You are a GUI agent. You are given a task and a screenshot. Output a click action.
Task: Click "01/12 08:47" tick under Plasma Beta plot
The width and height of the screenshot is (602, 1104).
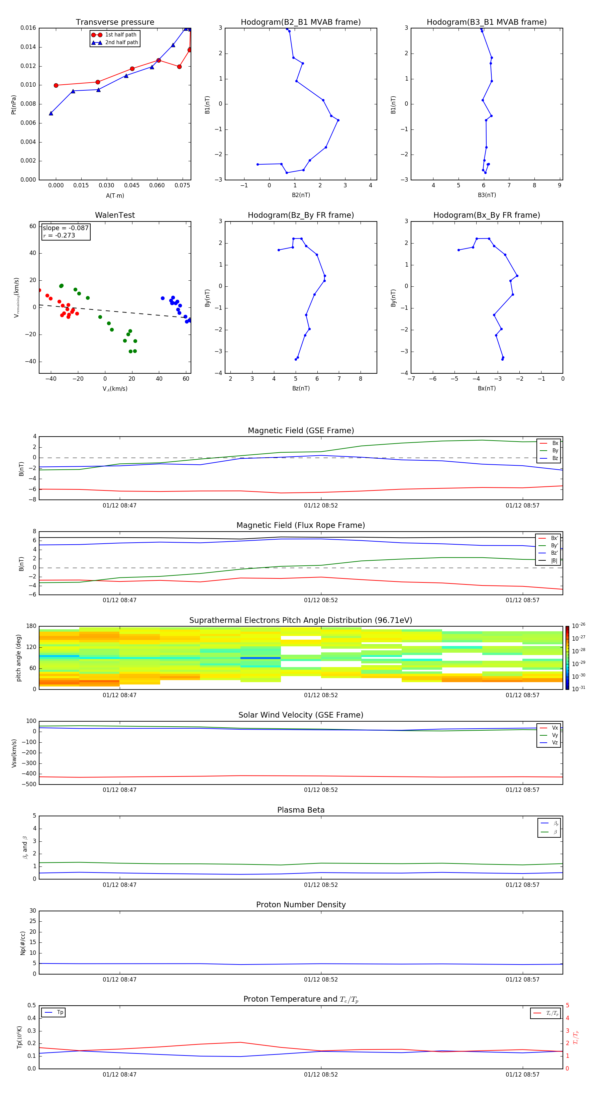point(119,885)
